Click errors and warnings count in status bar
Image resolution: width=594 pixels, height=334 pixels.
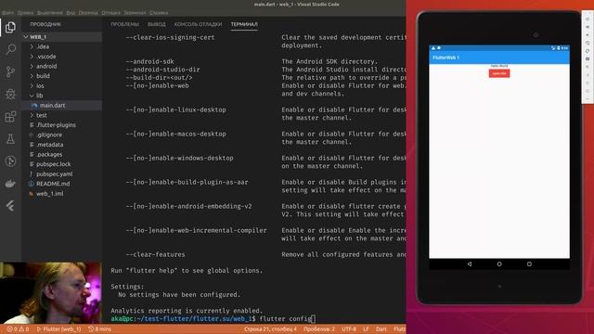(18, 329)
